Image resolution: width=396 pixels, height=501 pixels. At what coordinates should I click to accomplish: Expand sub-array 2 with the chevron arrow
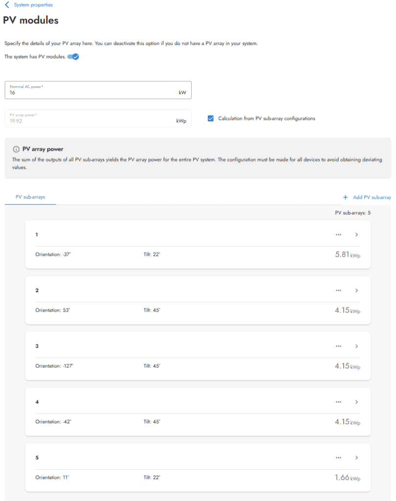coord(356,291)
